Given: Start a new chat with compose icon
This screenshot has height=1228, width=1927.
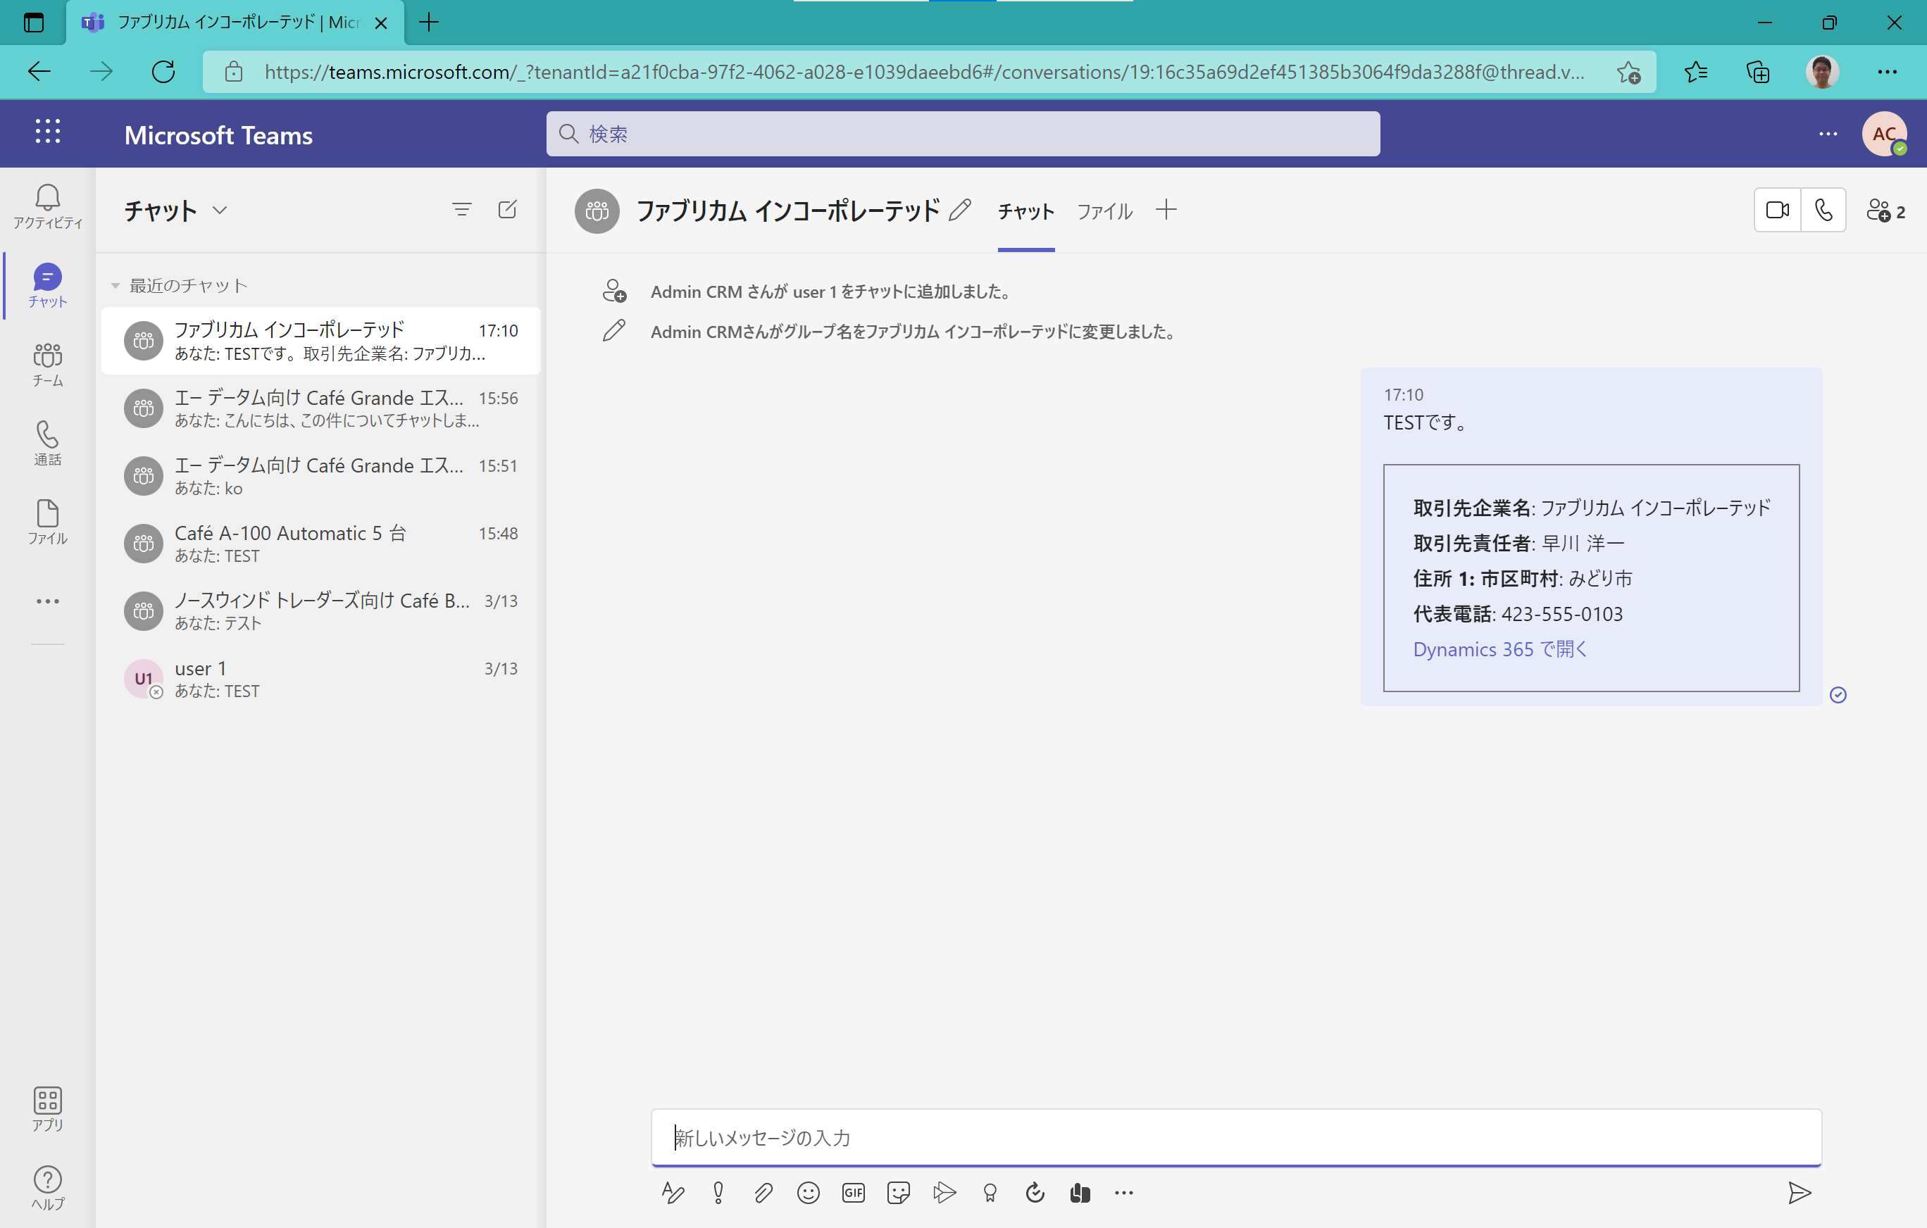Looking at the screenshot, I should (x=507, y=211).
